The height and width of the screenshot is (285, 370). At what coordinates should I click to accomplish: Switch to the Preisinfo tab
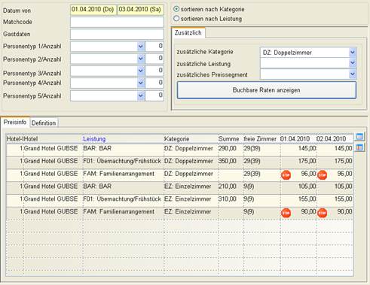[15, 123]
